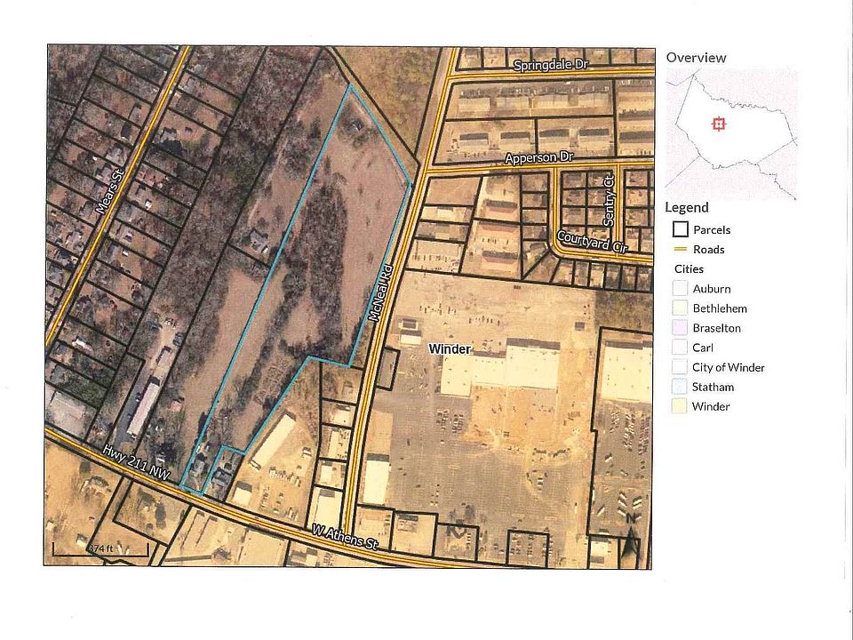Click the Hwy 211 NW road label
This screenshot has height=640, width=853.
pyautogui.click(x=136, y=463)
